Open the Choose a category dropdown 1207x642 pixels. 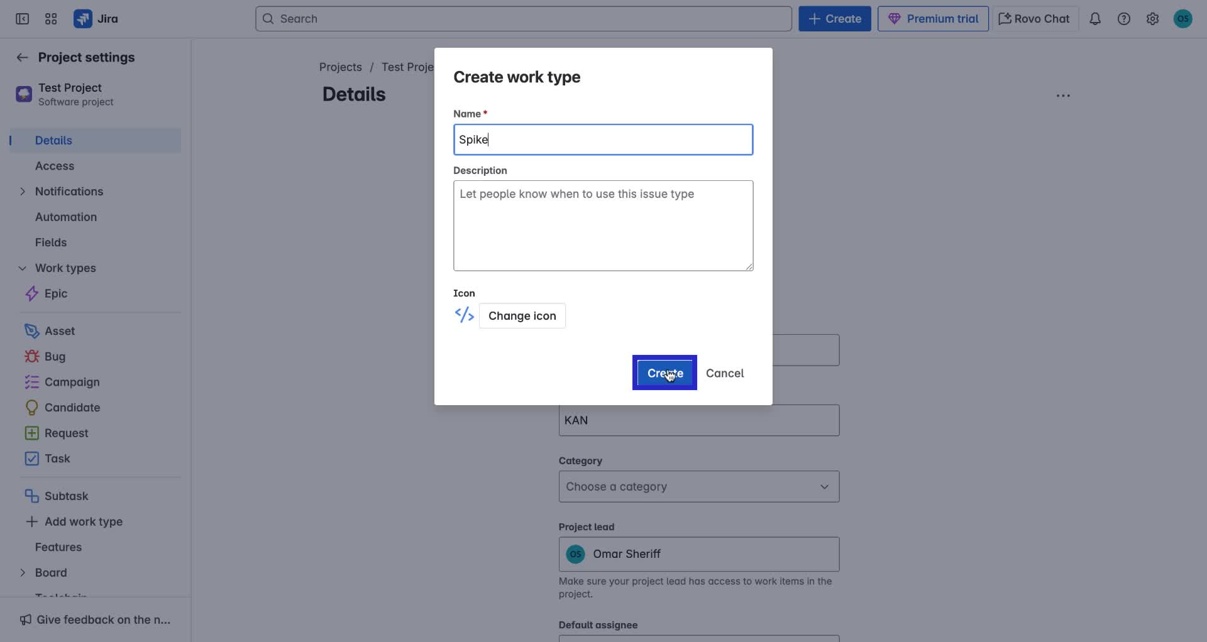click(698, 486)
